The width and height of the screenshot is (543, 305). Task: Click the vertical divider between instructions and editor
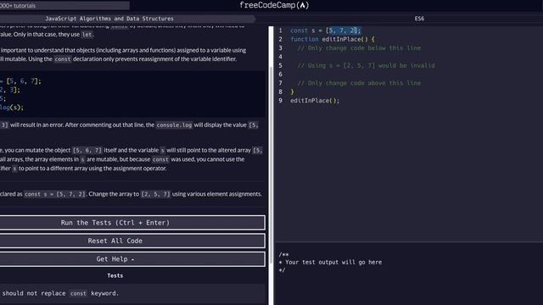[271, 165]
